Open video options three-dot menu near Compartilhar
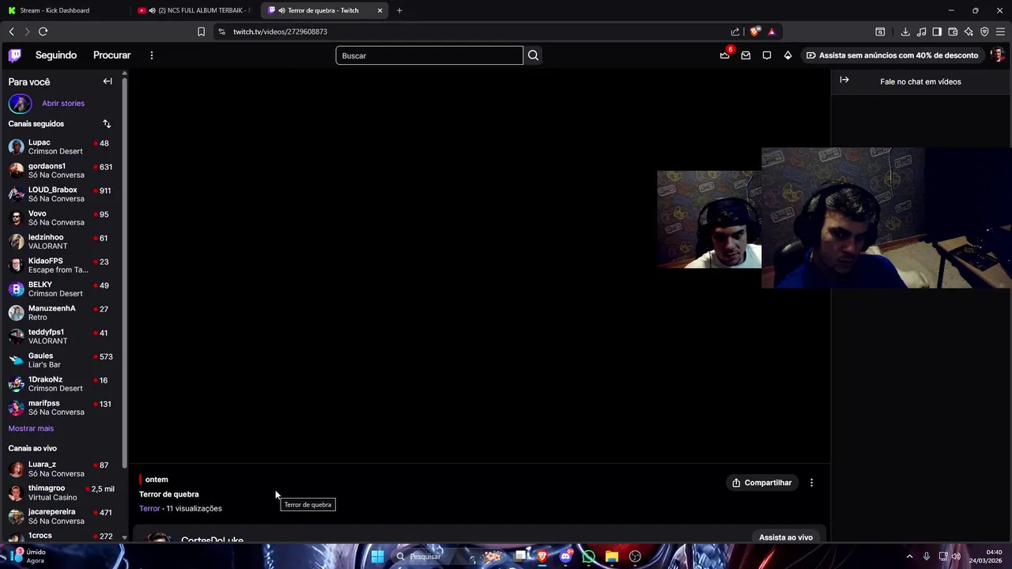The height and width of the screenshot is (569, 1012). coord(811,483)
